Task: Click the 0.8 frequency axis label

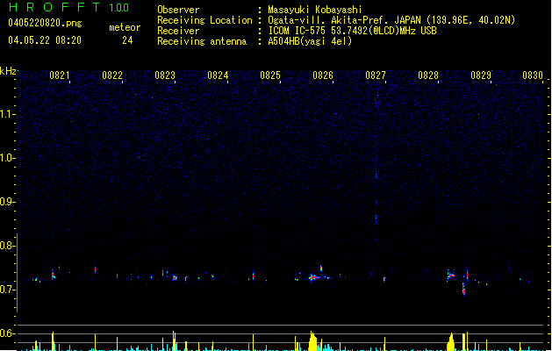Action: (7, 246)
